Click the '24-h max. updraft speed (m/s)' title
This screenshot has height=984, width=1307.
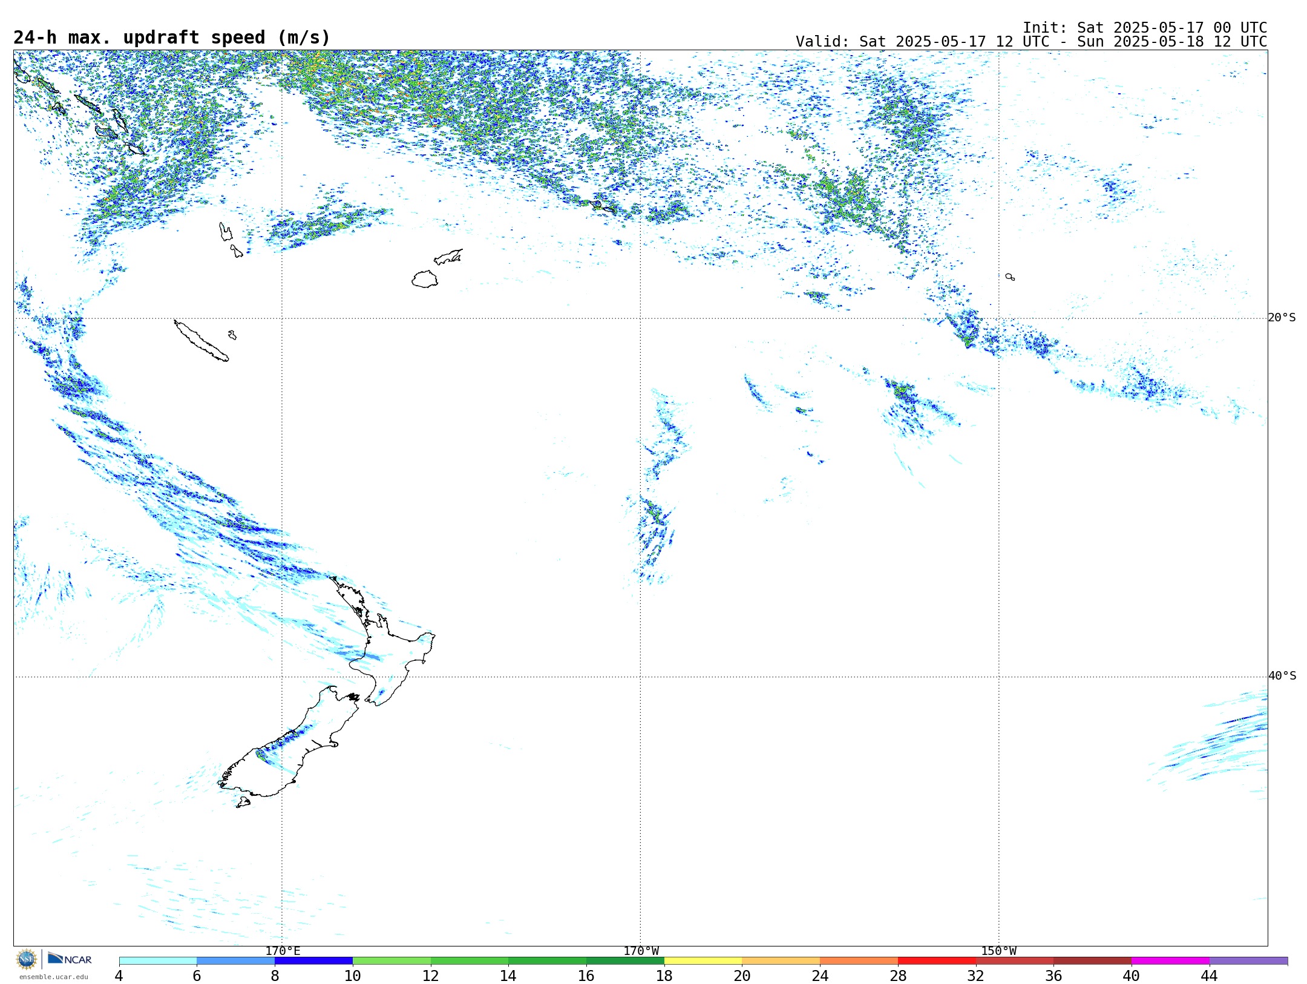coord(172,38)
